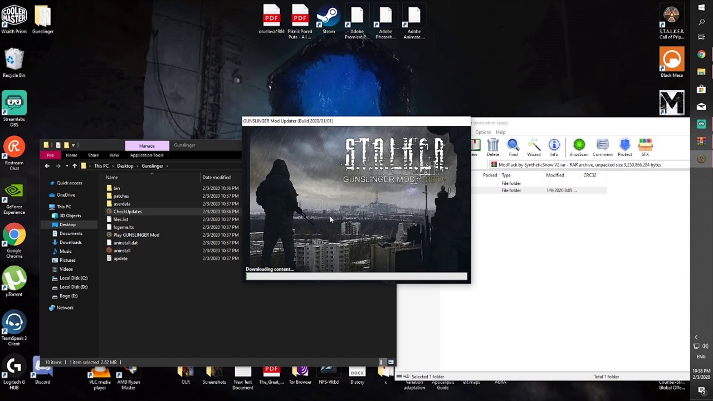The width and height of the screenshot is (713, 401).
Task: Open archive Info in WinRAR
Action: pyautogui.click(x=554, y=148)
